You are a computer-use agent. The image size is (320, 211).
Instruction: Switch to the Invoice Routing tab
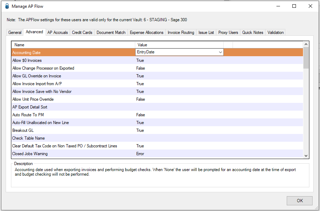[x=181, y=33]
